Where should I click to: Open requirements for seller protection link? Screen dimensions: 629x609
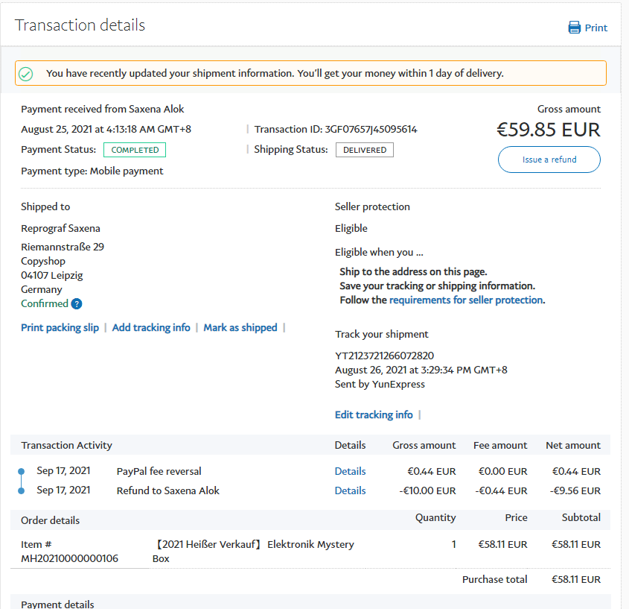click(466, 300)
